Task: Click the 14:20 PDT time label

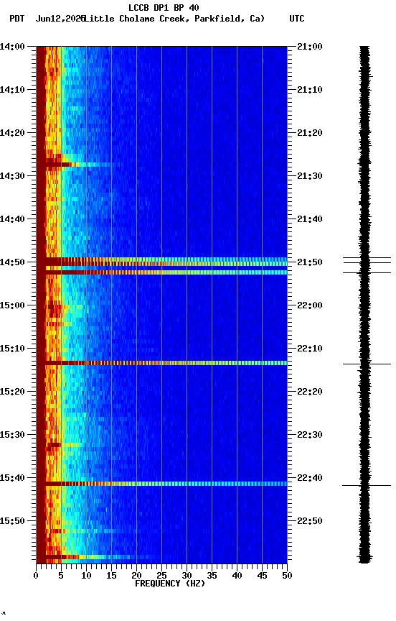Action: click(12, 133)
